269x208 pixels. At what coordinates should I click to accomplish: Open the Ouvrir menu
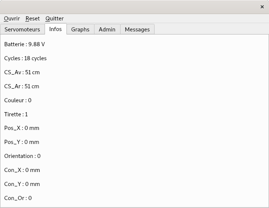click(x=12, y=19)
